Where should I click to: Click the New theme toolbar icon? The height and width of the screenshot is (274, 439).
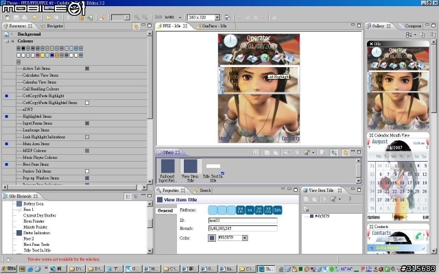8,18
